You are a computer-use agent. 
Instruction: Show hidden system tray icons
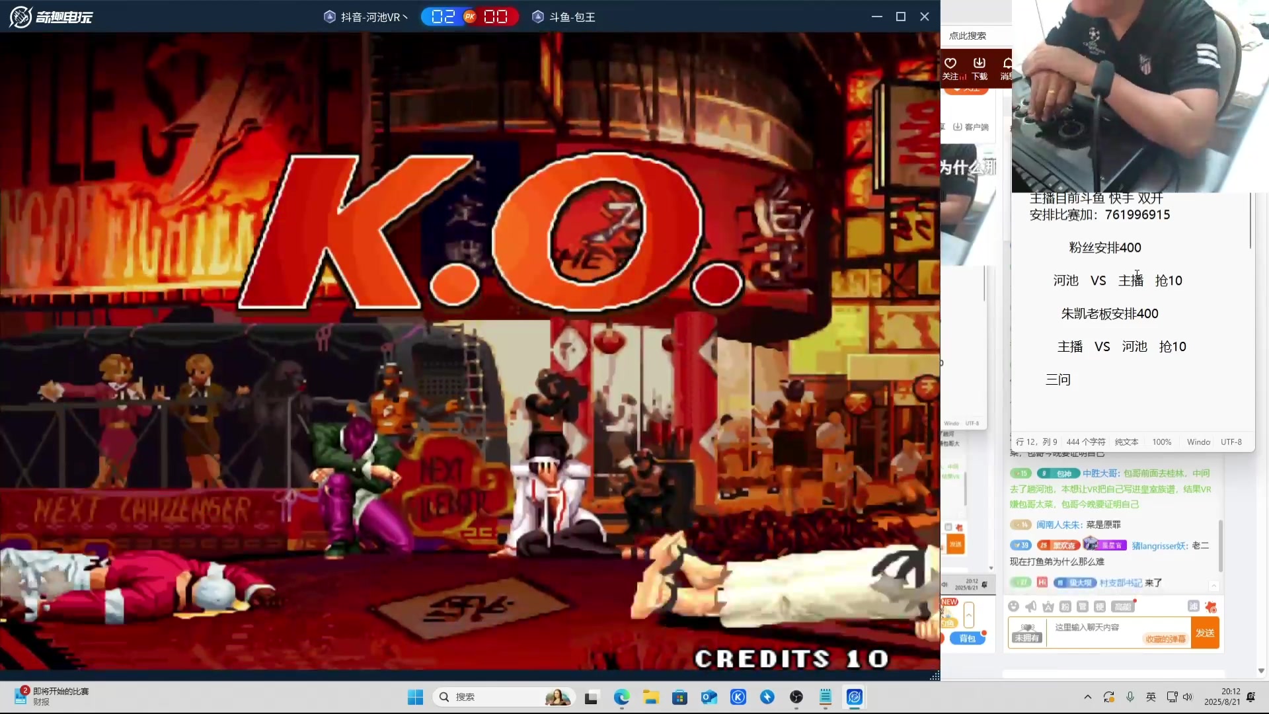coord(1088,697)
